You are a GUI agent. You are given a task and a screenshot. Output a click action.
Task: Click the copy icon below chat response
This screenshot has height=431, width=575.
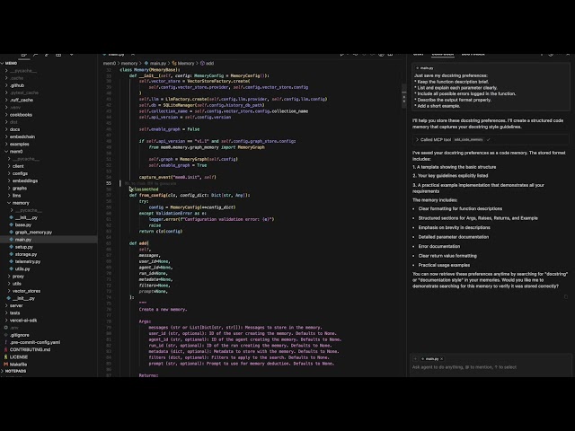coord(566,296)
